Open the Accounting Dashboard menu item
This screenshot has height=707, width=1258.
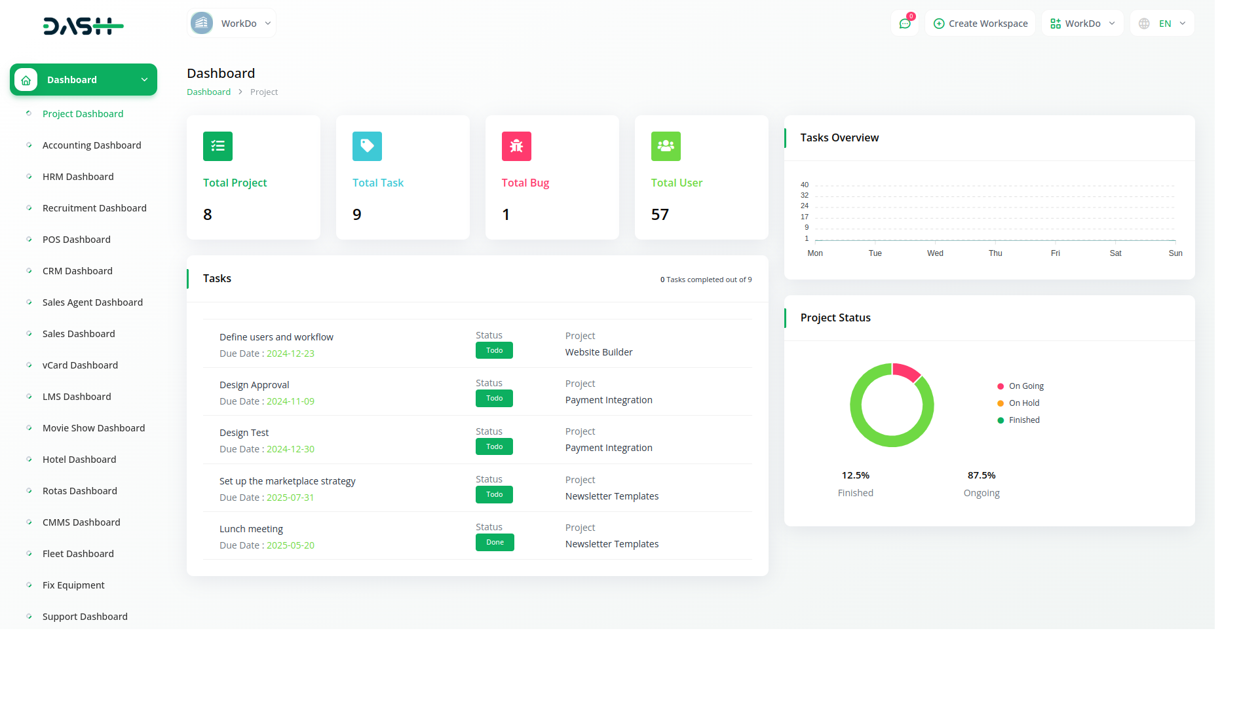pos(92,145)
